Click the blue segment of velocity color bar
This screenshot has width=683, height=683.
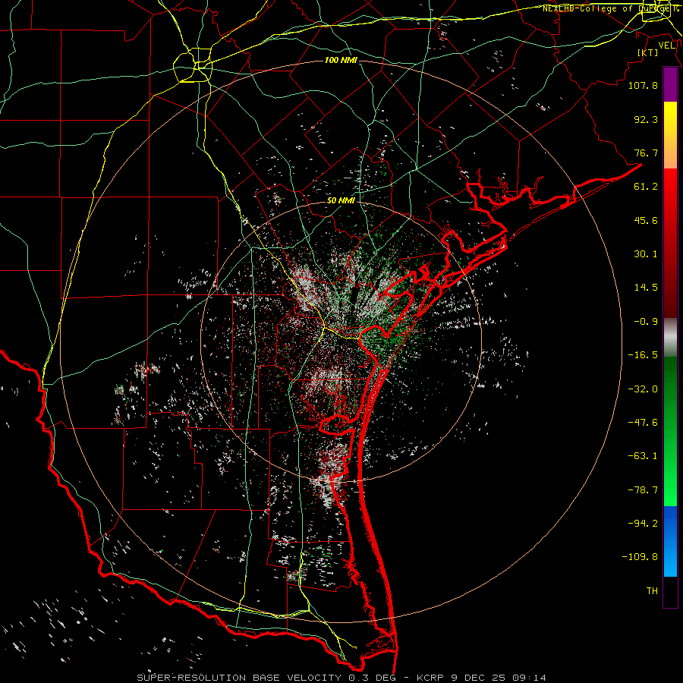[x=670, y=541]
